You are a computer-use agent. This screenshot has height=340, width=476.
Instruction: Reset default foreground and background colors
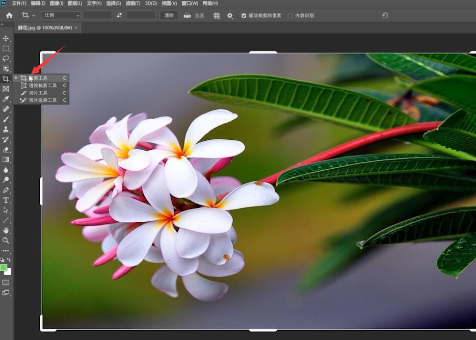click(x=2, y=260)
